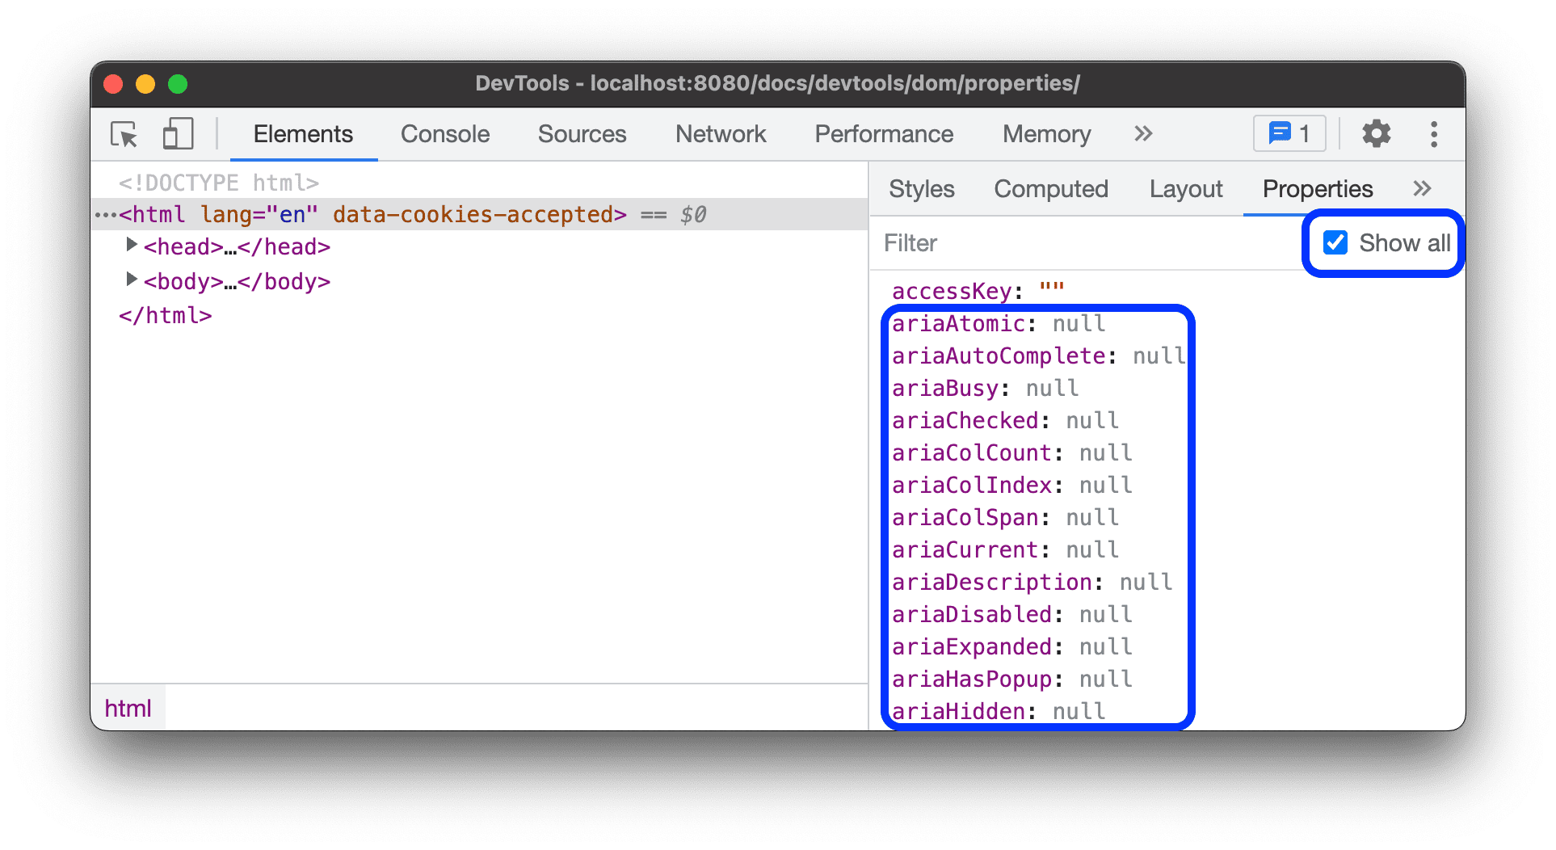Toggle the device emulation toolbar
This screenshot has height=850, width=1556.
177,134
